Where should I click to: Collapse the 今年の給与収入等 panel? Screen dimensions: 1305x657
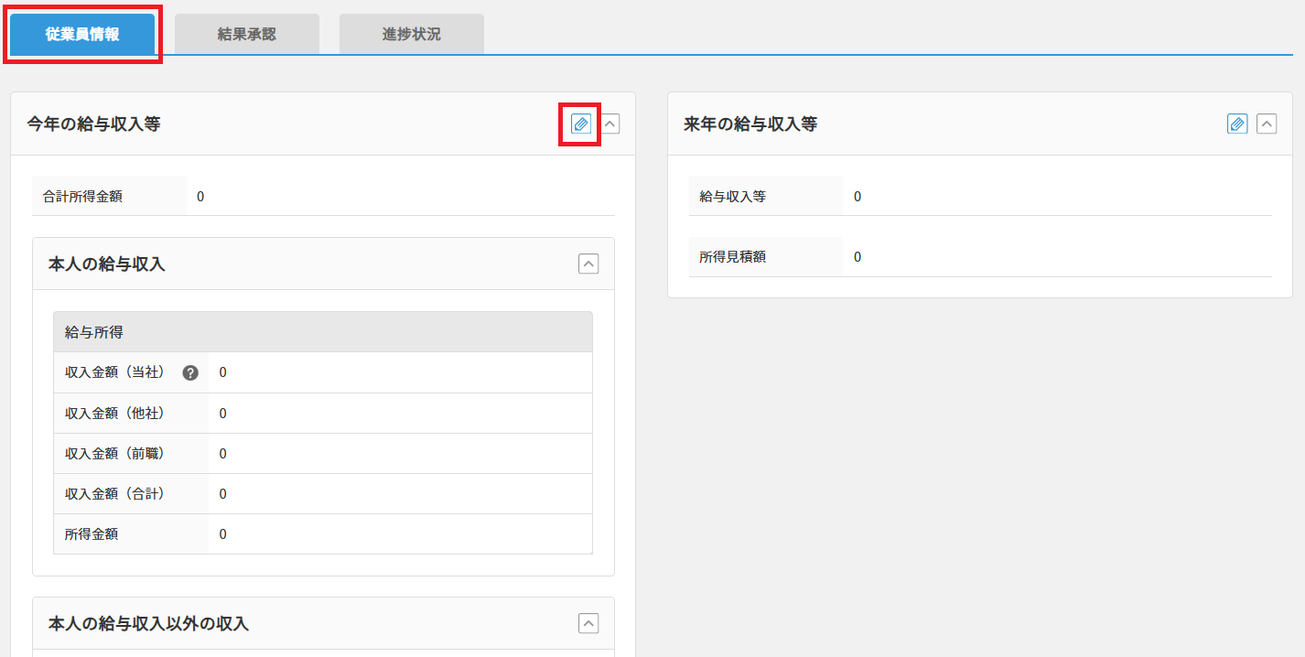click(x=610, y=124)
